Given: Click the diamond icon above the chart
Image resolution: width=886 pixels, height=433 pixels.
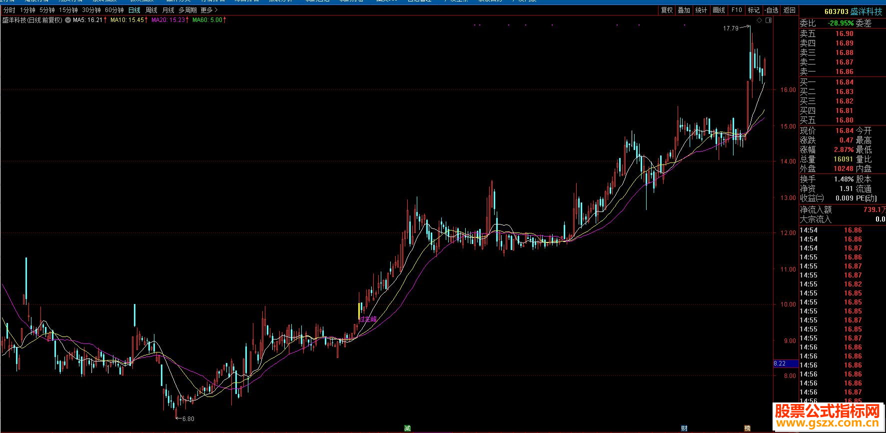Looking at the screenshot, I should (760, 20).
